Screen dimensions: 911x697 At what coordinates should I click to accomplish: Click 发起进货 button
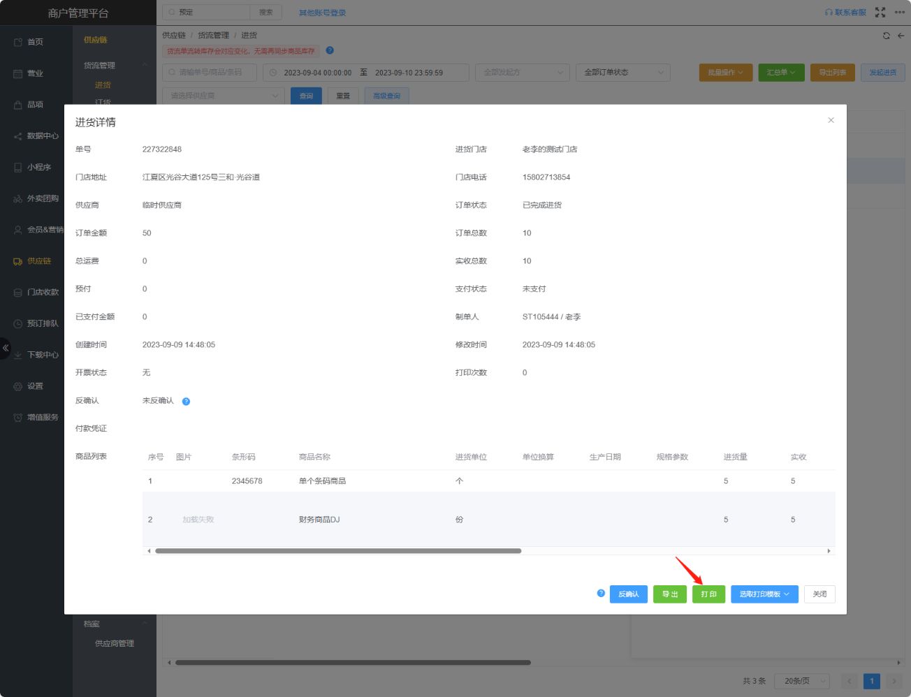[883, 73]
